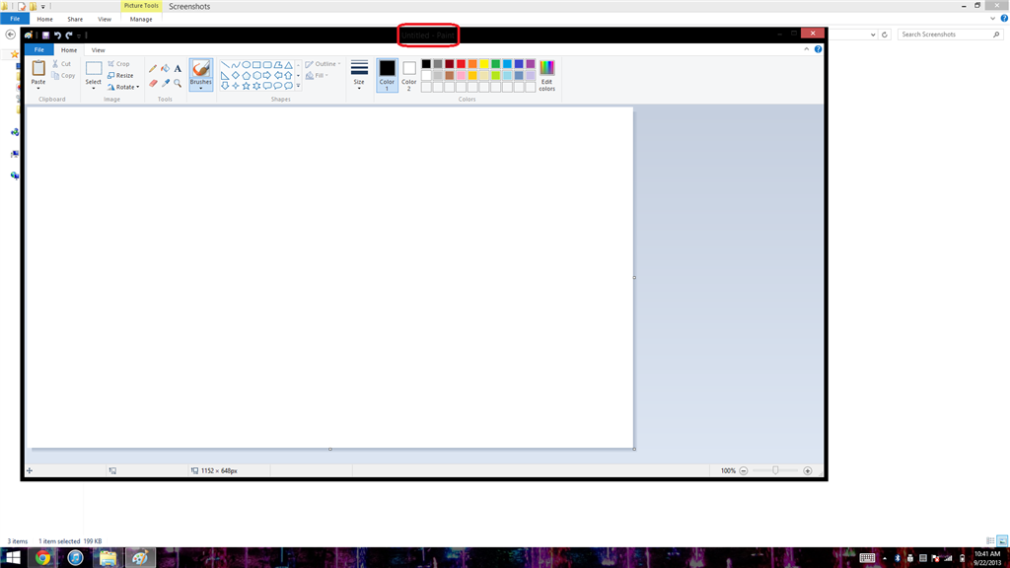
Task: Open the Select dropdown arrow
Action: [94, 88]
